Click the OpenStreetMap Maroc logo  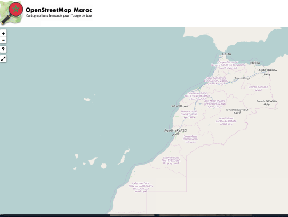12,13
